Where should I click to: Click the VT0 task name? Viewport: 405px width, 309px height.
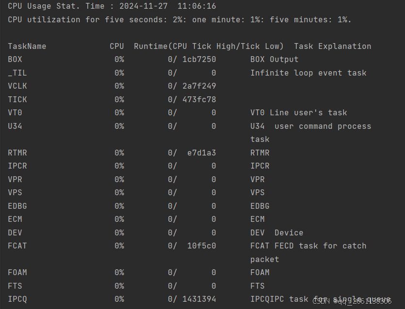point(15,113)
